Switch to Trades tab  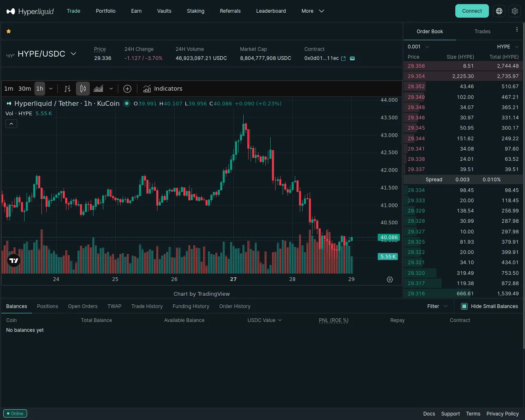482,32
